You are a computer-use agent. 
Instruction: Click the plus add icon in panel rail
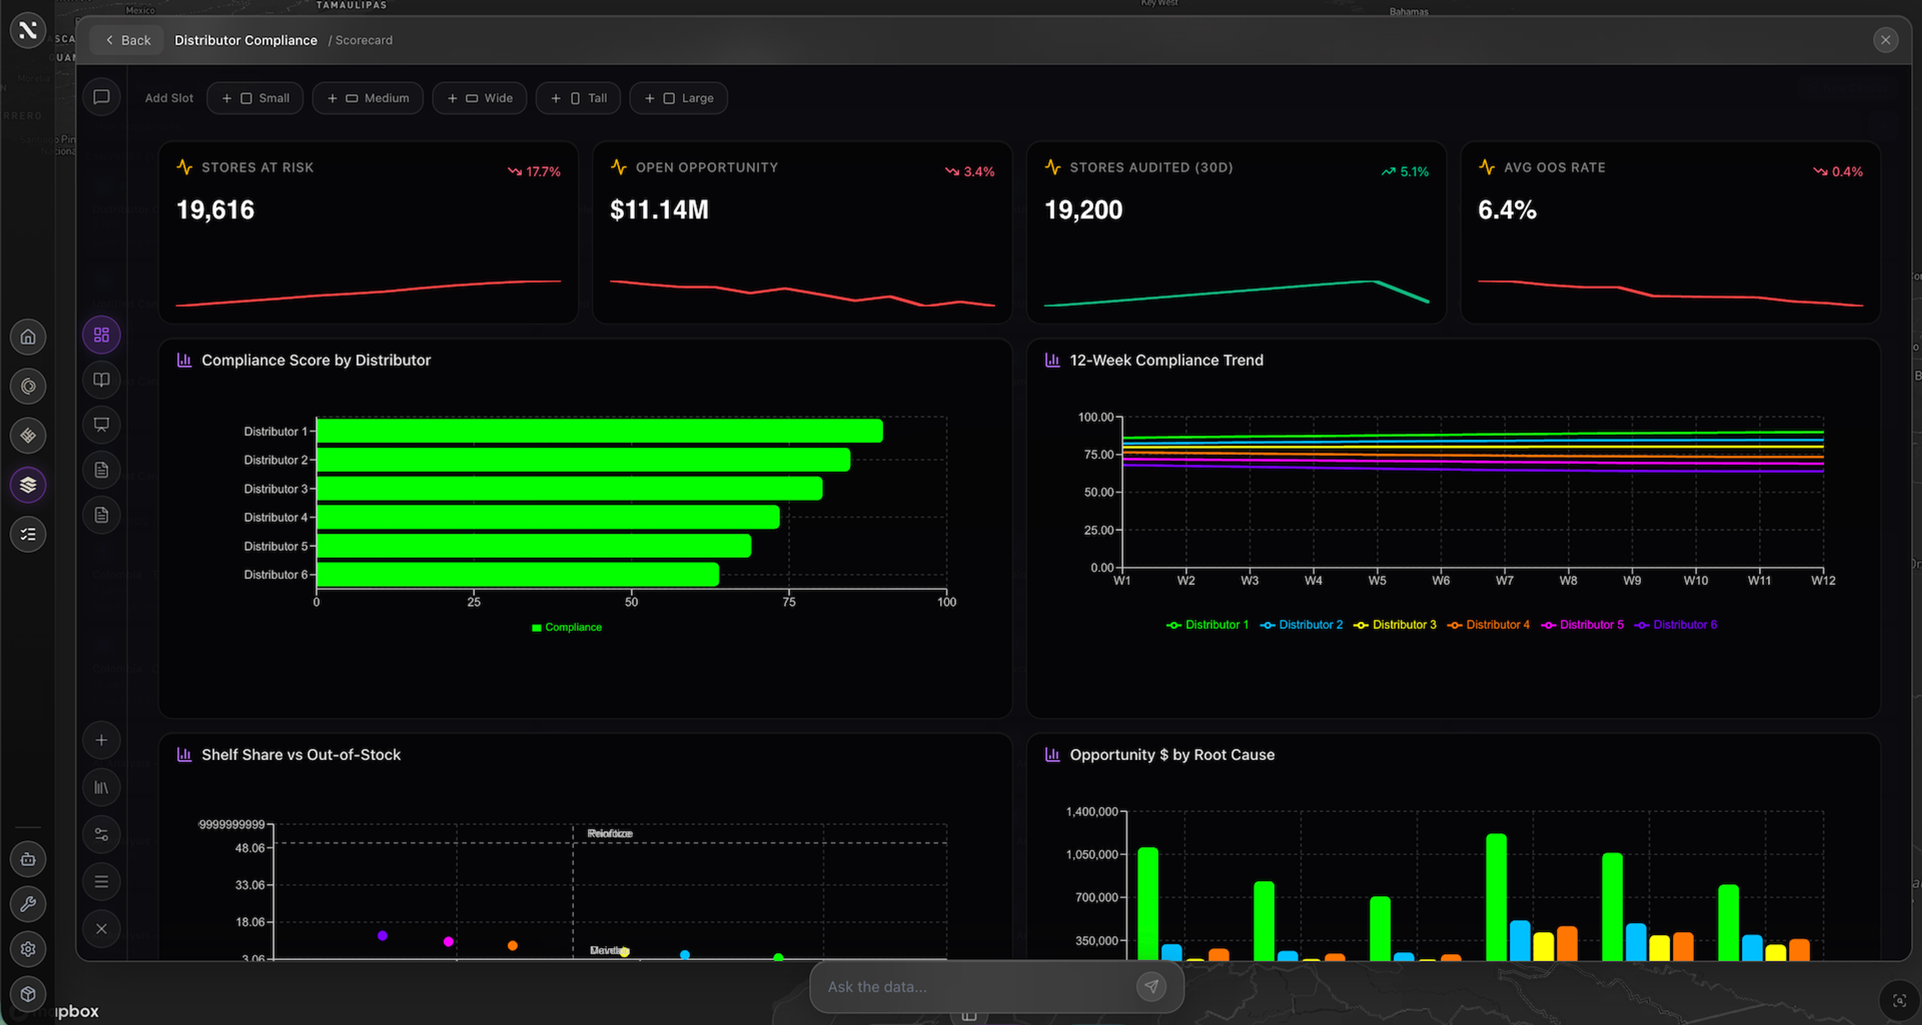point(102,740)
